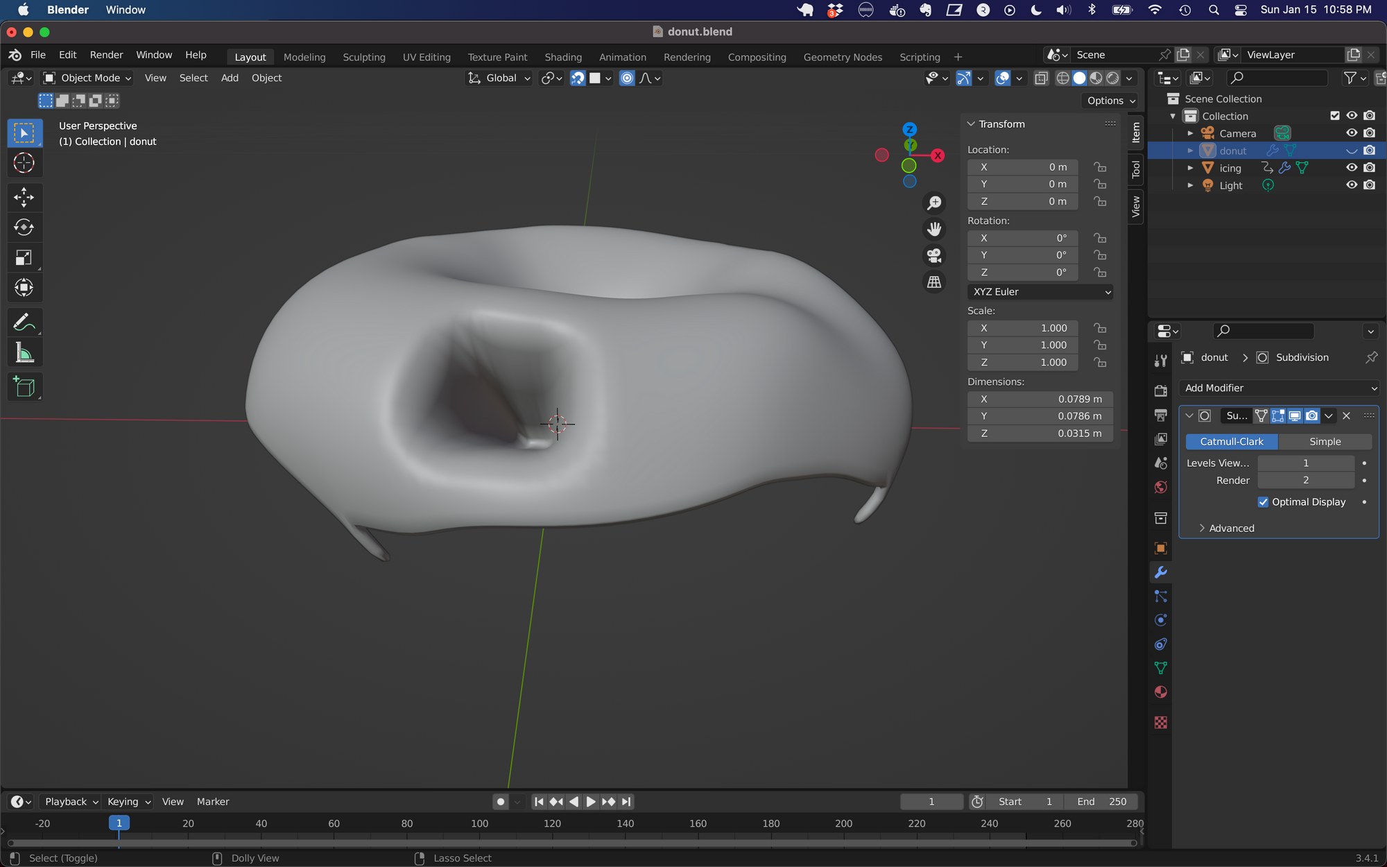
Task: Open the Object Mode dropdown
Action: click(x=87, y=78)
